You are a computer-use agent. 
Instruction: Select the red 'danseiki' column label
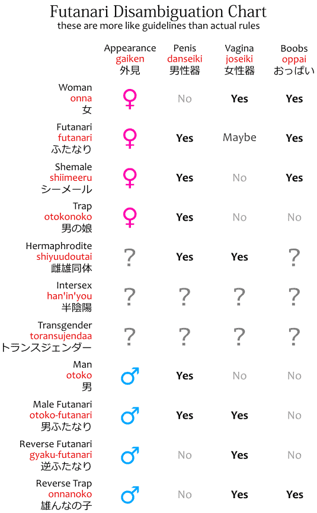click(185, 59)
